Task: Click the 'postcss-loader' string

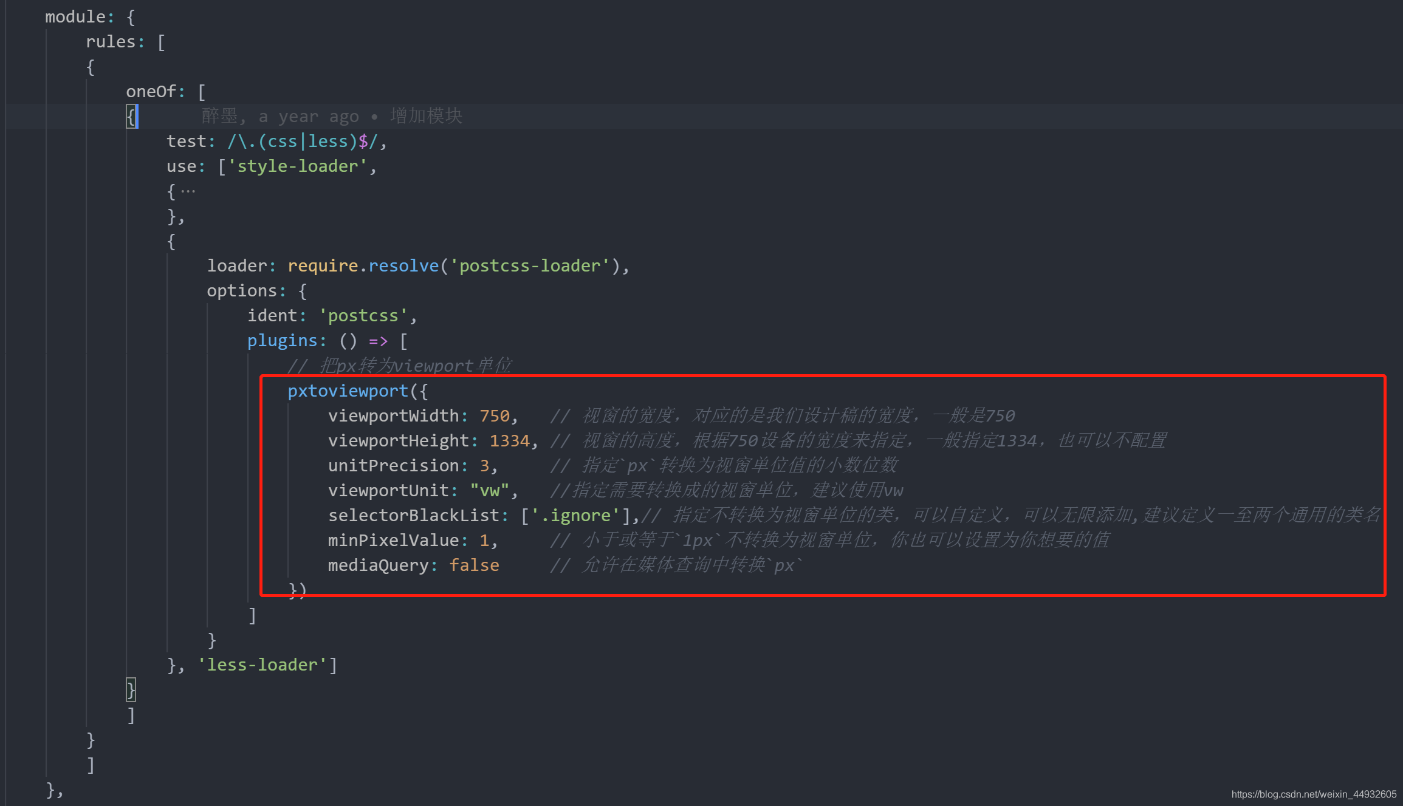Action: pos(530,266)
